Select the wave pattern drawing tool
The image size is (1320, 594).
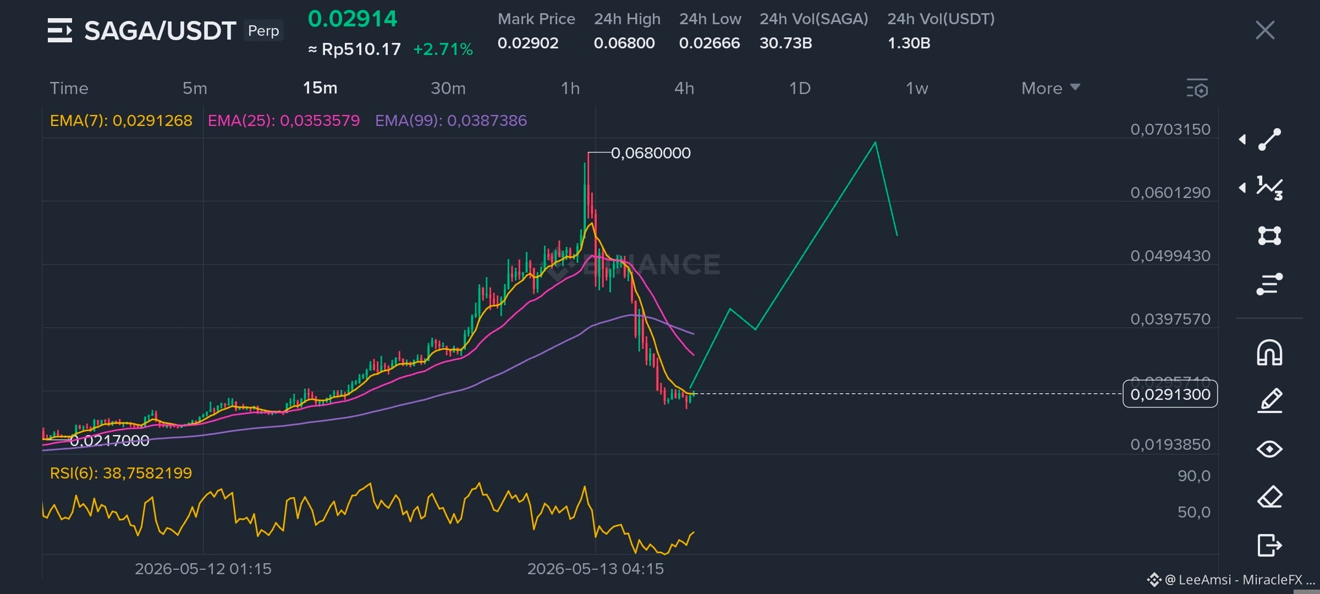pyautogui.click(x=1269, y=188)
